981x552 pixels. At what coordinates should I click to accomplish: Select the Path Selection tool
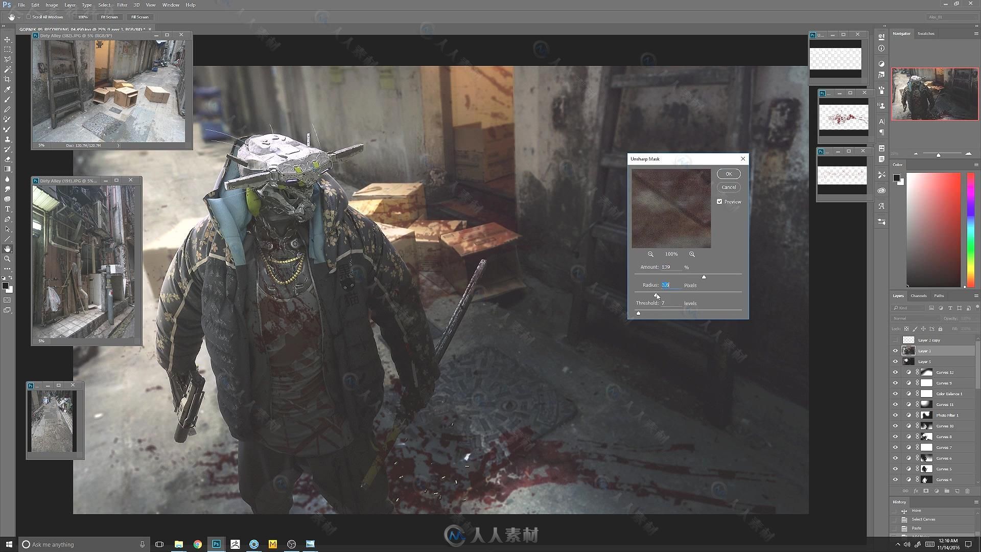tap(7, 229)
